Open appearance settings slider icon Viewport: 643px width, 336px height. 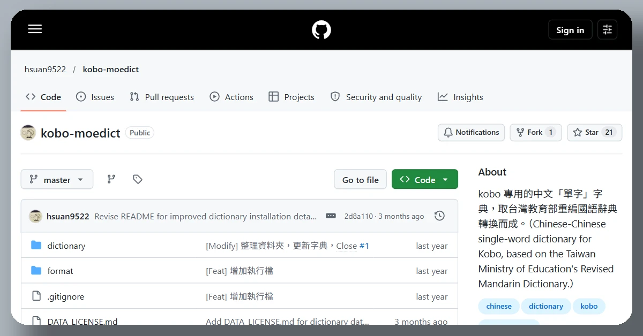[607, 30]
